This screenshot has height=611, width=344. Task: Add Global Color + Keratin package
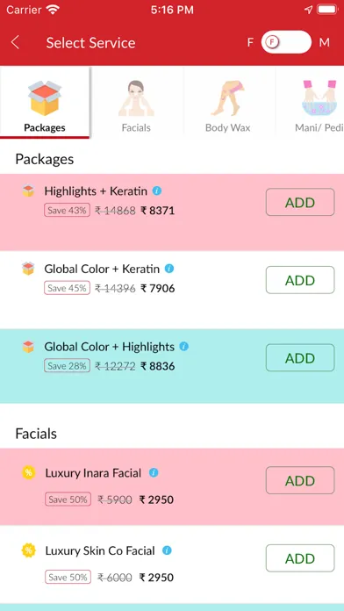coord(300,280)
